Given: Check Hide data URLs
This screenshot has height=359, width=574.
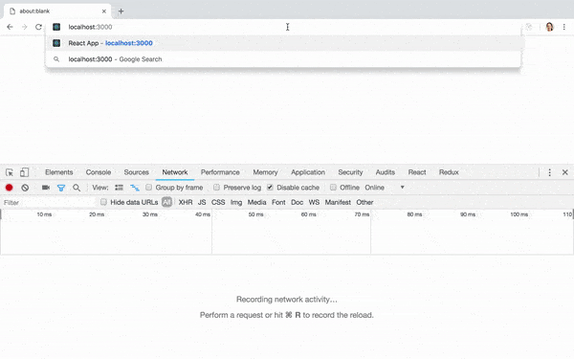Looking at the screenshot, I should pos(103,202).
